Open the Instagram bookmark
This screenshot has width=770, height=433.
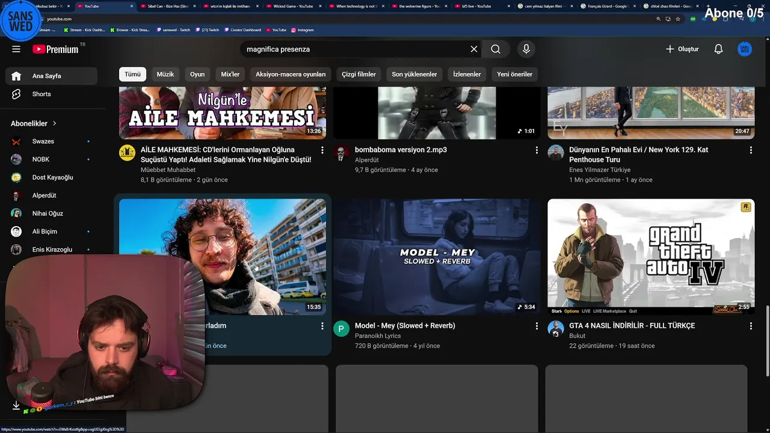coord(302,29)
